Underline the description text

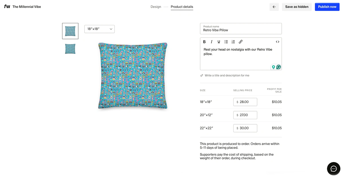coord(219,42)
